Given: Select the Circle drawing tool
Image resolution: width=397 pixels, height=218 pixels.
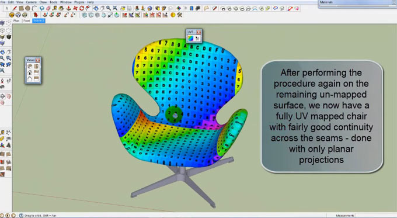Looking at the screenshot, I should [27, 8].
